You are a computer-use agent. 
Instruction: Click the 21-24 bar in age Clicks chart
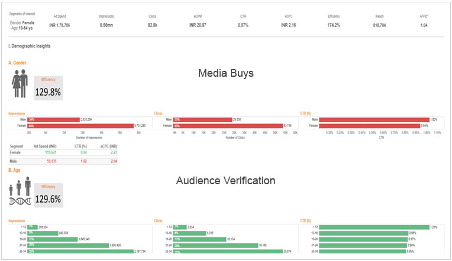[215, 246]
